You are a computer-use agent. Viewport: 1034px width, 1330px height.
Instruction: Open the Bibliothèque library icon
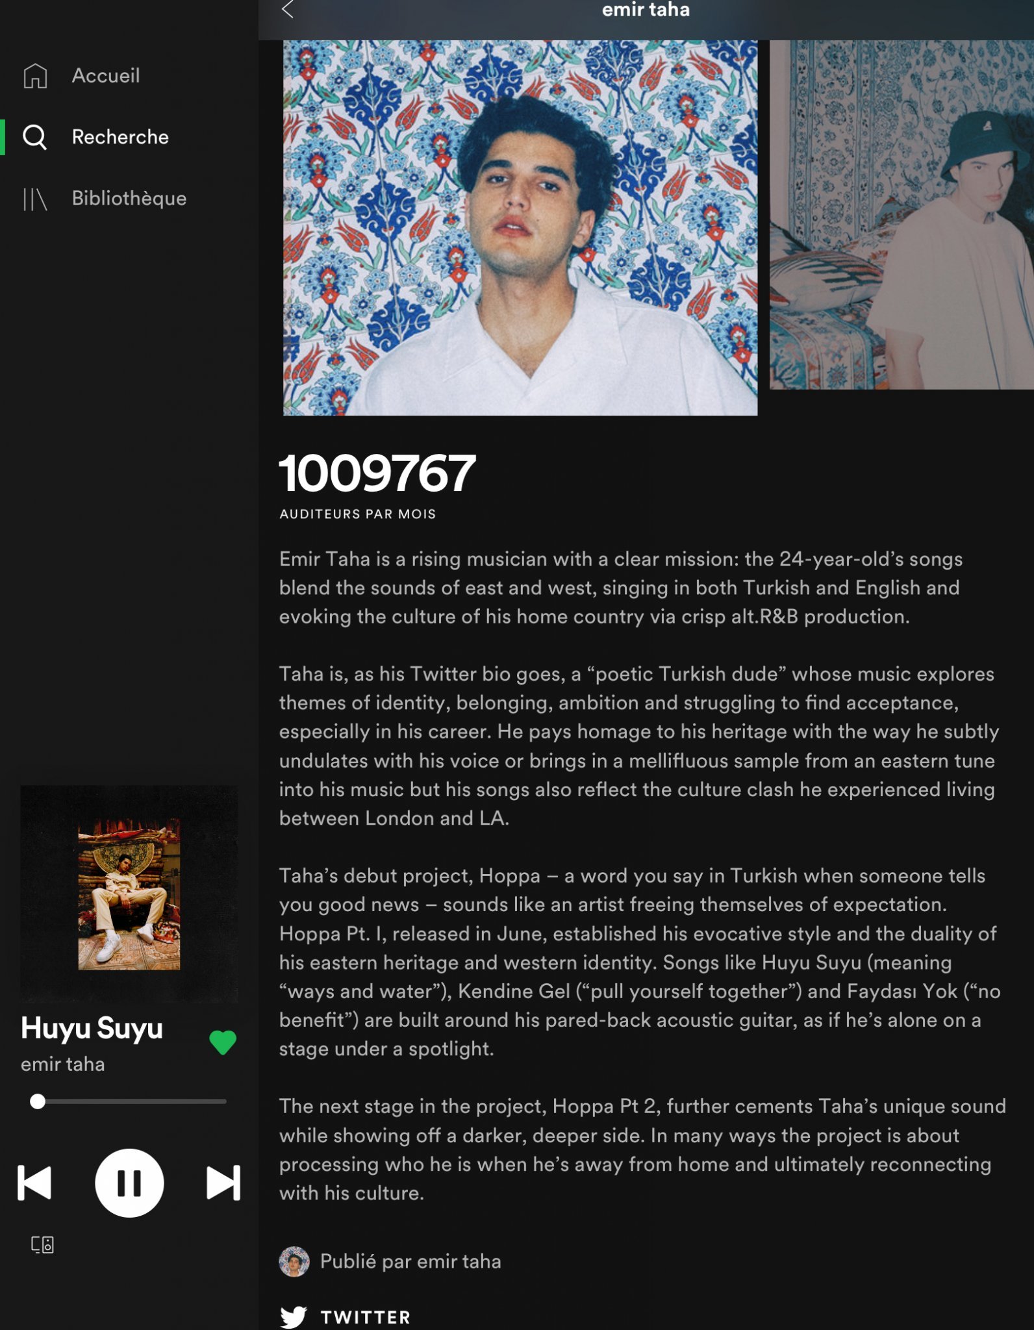pyautogui.click(x=35, y=199)
